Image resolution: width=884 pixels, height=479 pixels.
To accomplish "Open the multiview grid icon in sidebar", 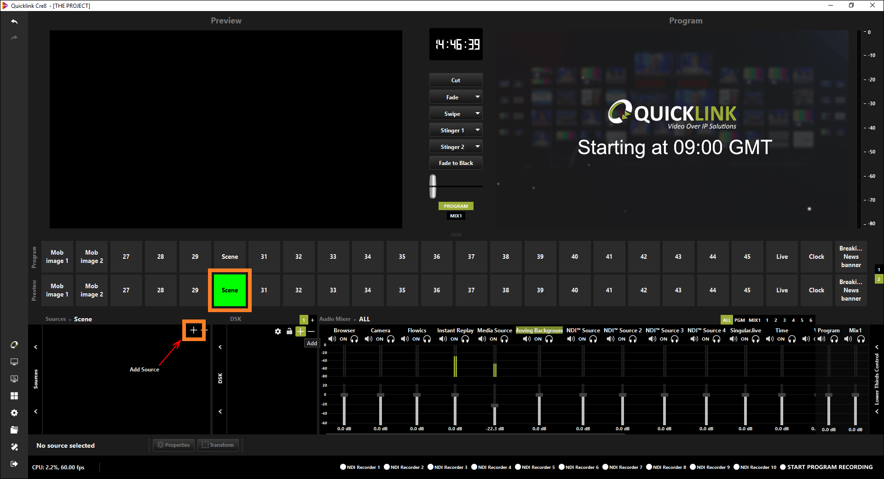I will pyautogui.click(x=14, y=396).
